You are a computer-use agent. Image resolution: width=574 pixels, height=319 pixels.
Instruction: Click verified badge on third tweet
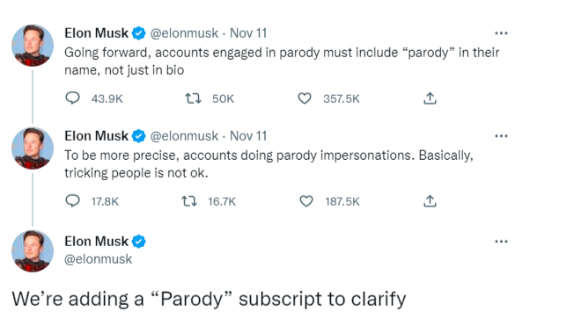[139, 242]
